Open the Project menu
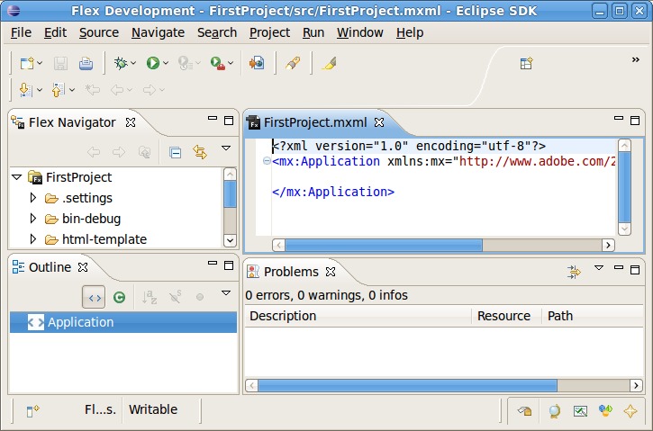The height and width of the screenshot is (431, 653). coord(269,32)
